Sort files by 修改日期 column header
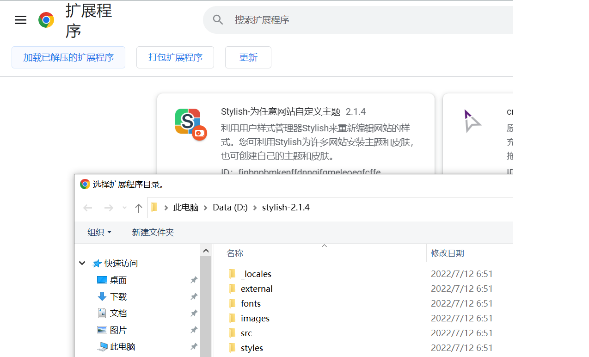 point(448,253)
